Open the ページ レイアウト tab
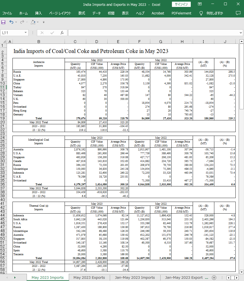This screenshot has width=244, height=281. tap(60, 13)
